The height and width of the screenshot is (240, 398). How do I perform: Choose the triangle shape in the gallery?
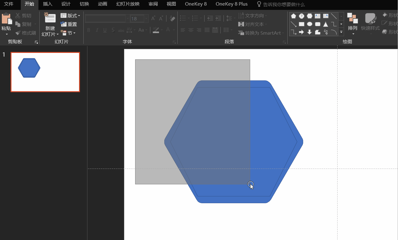[x=326, y=24]
